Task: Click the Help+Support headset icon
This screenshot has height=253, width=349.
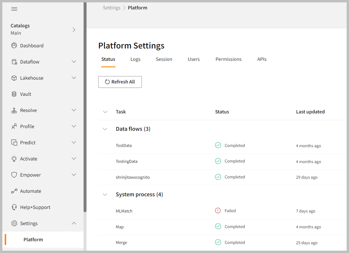Action: click(x=14, y=207)
